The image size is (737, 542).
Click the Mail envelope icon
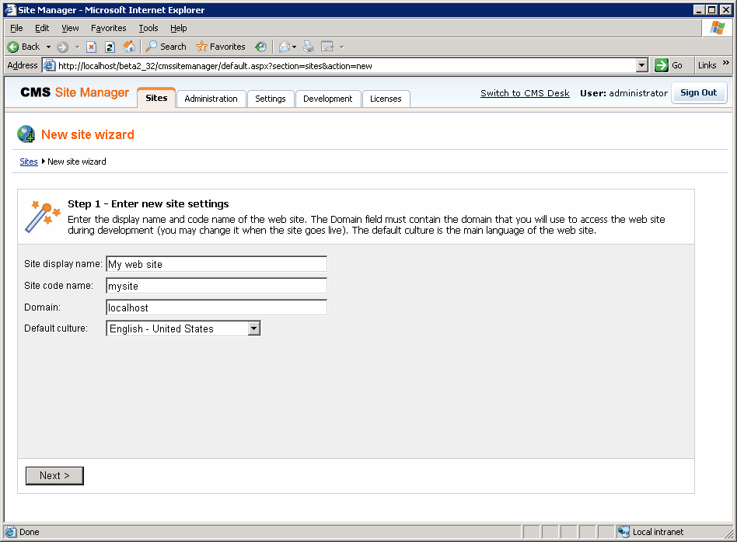(284, 47)
